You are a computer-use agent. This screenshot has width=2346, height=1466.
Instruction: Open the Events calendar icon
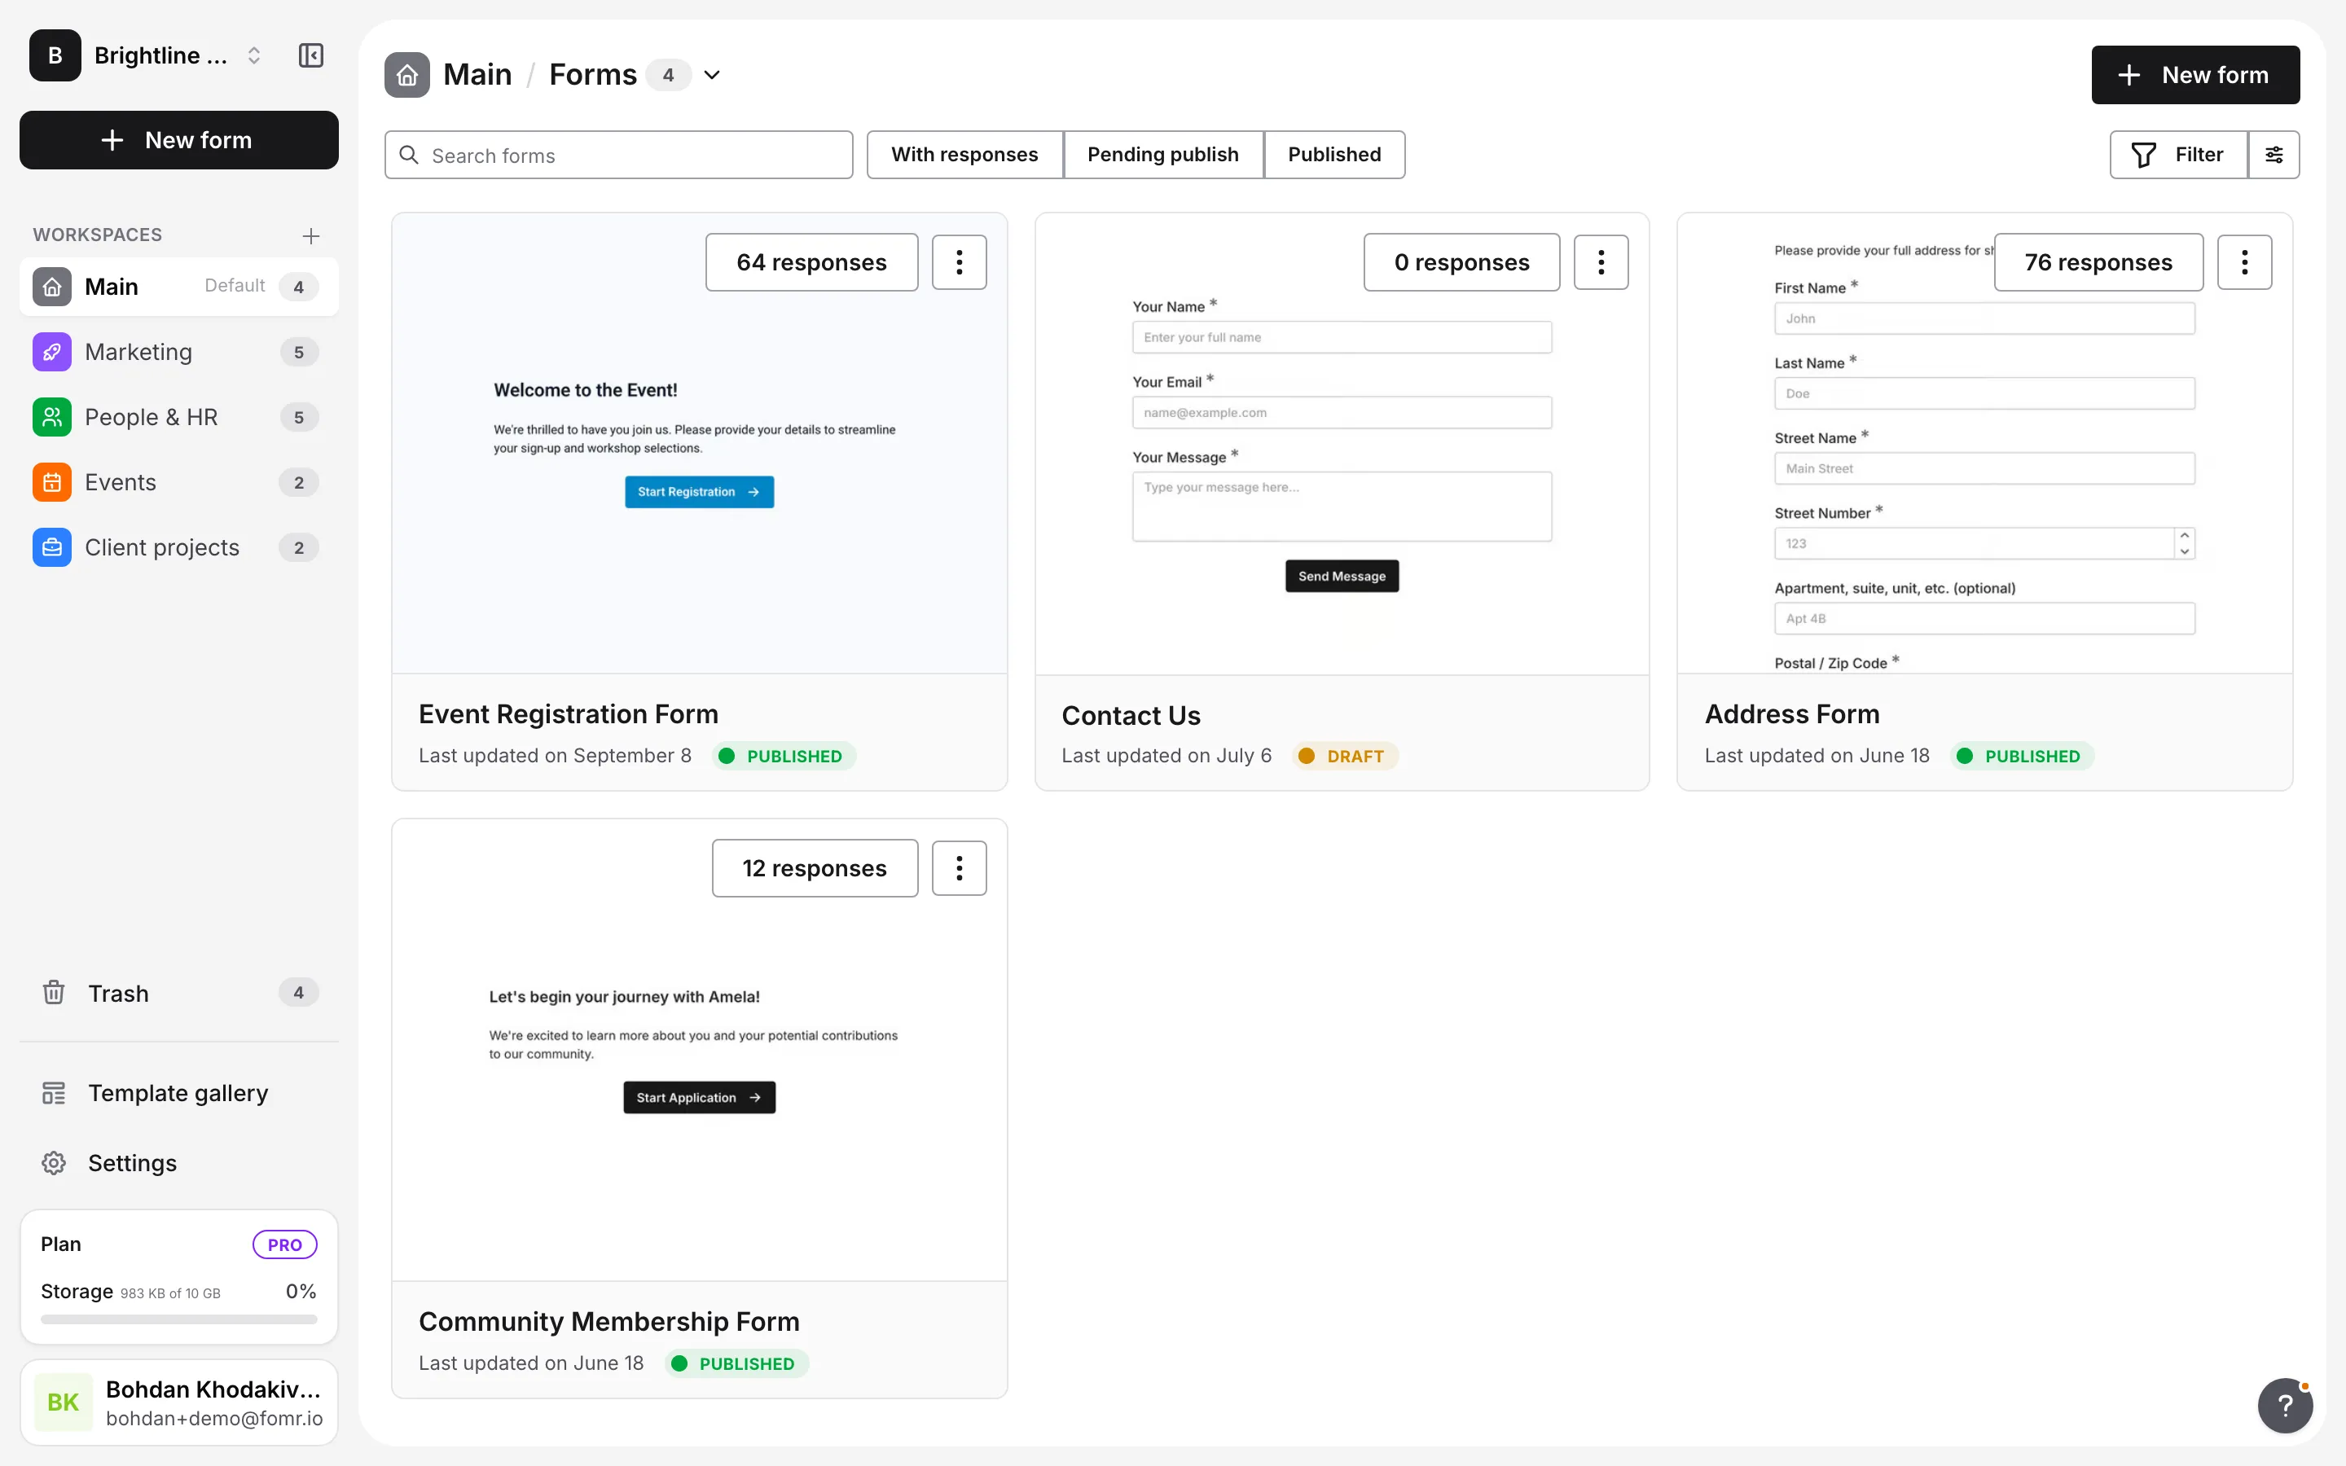[51, 482]
